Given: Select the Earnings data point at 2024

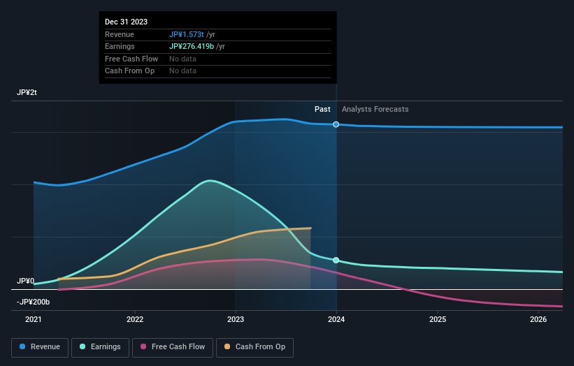Looking at the screenshot, I should (x=336, y=261).
